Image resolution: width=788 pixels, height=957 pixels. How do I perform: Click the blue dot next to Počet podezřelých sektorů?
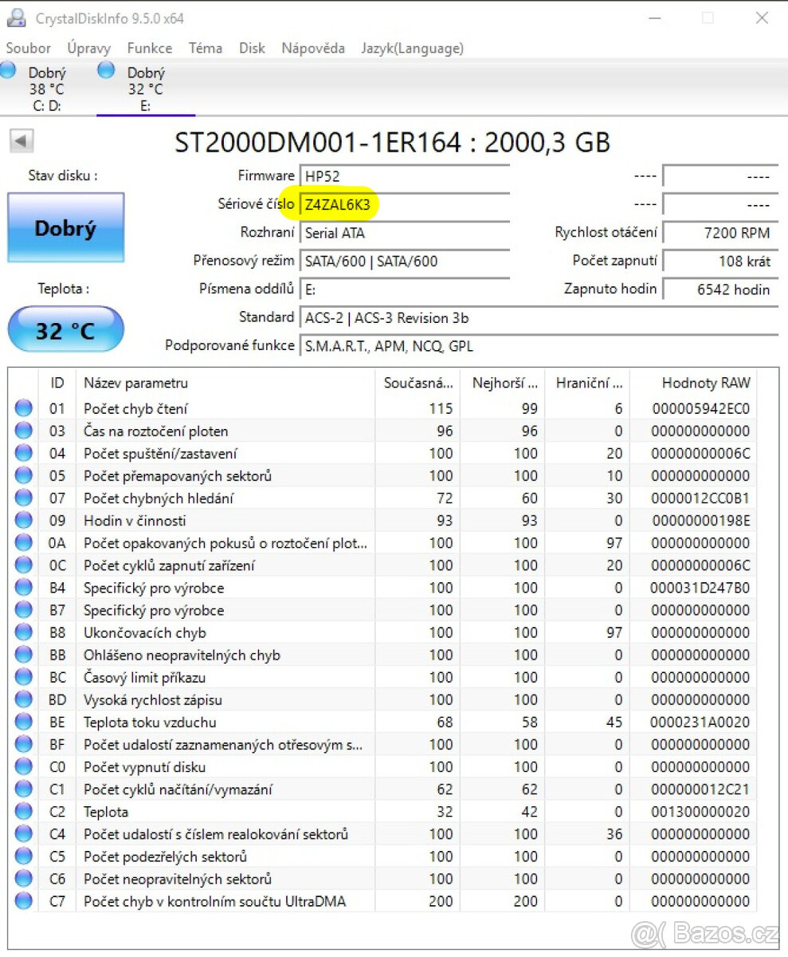(x=22, y=857)
